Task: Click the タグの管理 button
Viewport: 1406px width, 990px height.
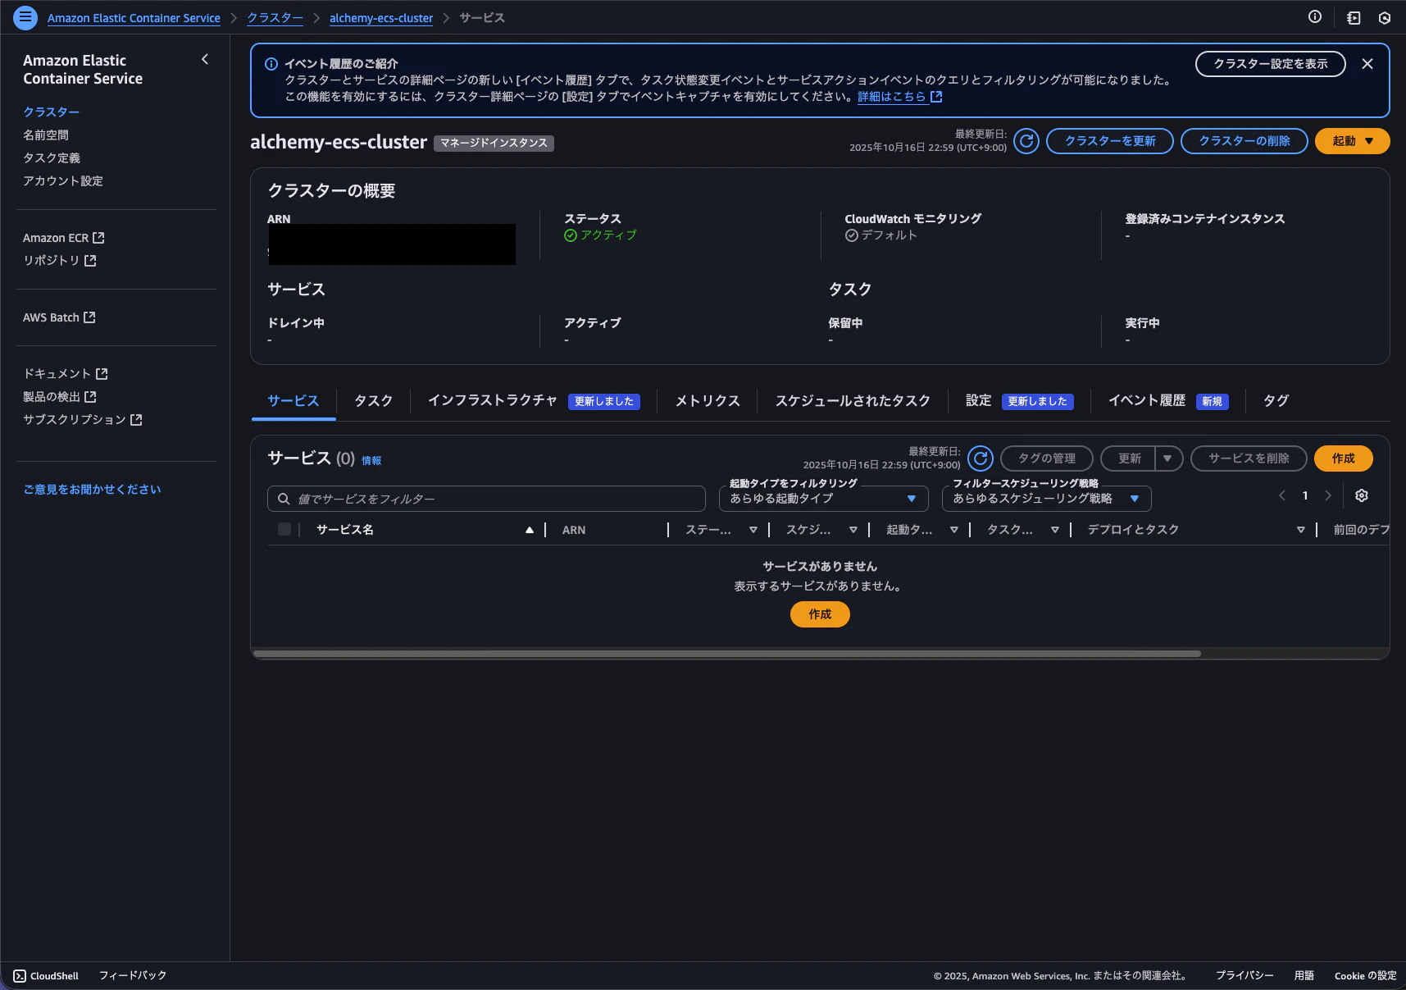Action: pyautogui.click(x=1046, y=459)
